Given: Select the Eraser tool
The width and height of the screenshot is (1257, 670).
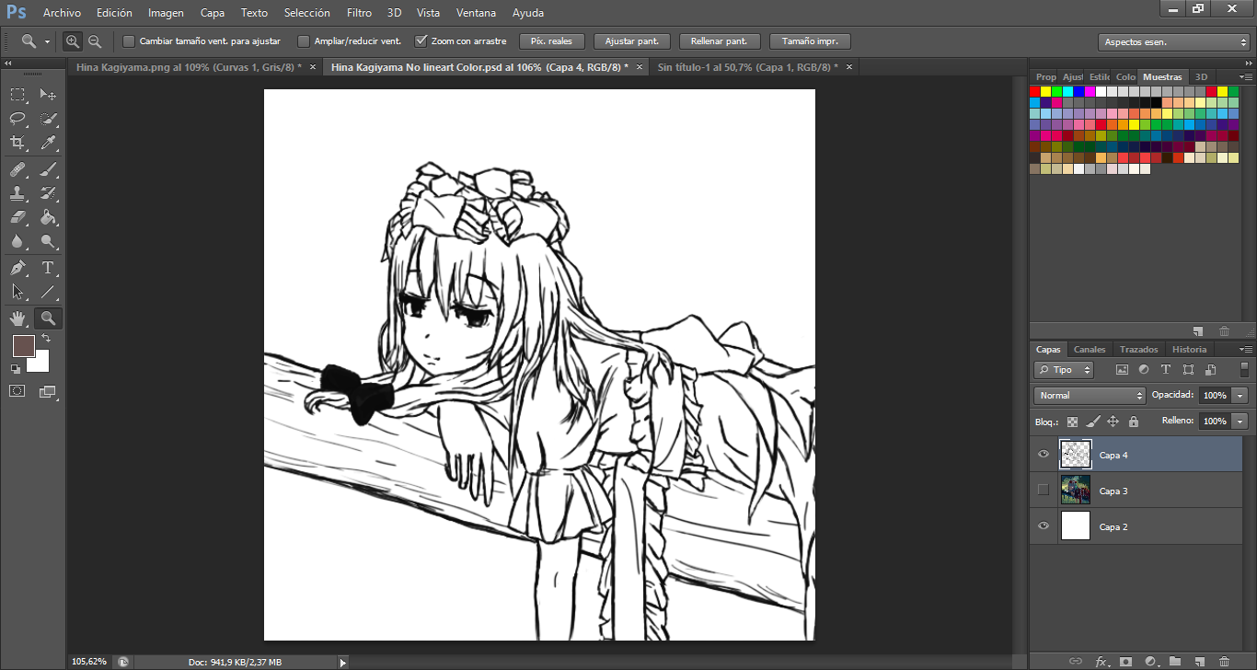Looking at the screenshot, I should point(17,217).
